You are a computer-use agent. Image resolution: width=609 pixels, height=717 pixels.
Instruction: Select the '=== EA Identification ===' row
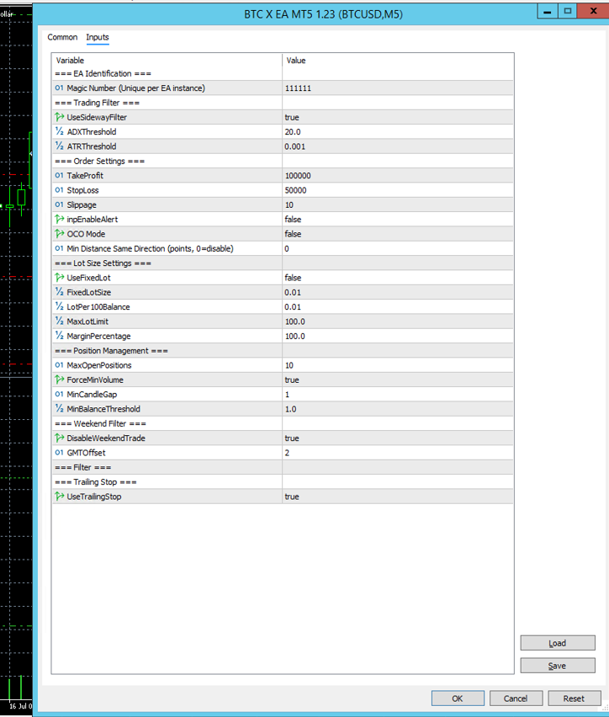(x=283, y=73)
